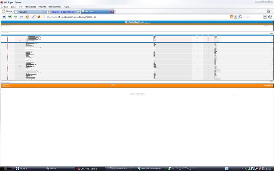Switch to the 'Hagamos el post mas X' tab
Screen dimensions: 274x171
point(63,12)
